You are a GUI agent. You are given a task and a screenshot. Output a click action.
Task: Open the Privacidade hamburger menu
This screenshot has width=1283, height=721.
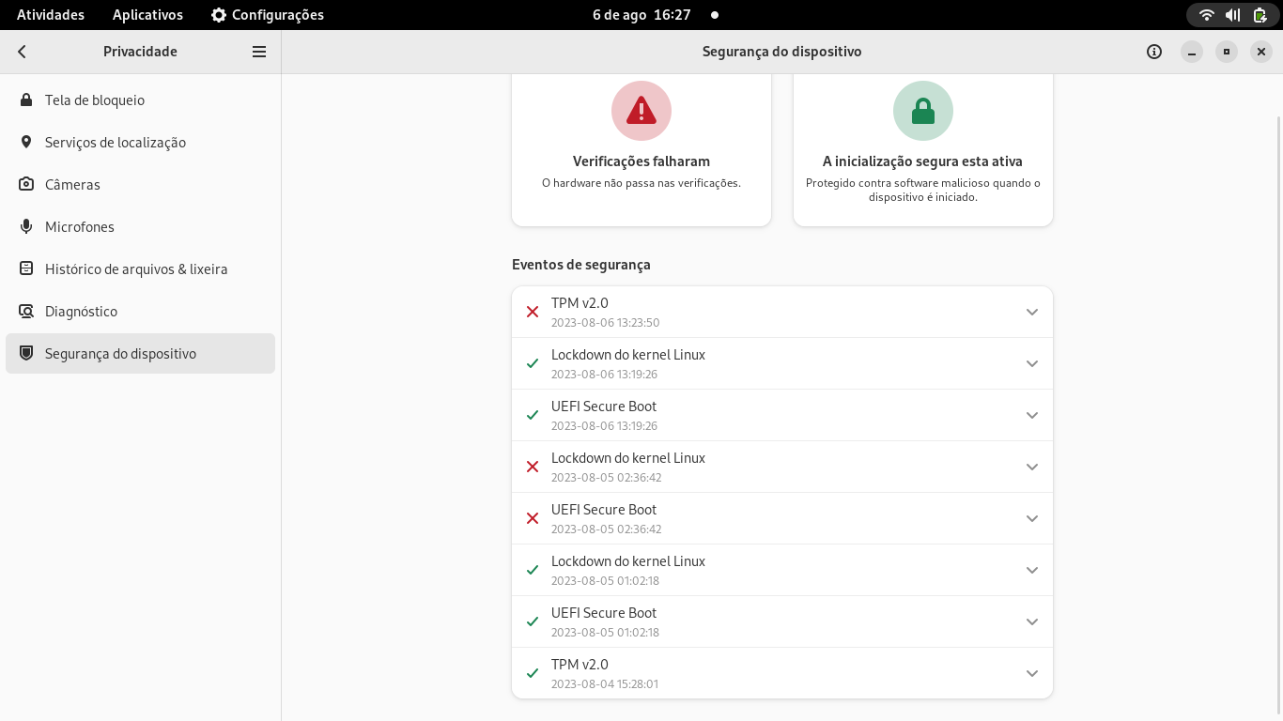click(259, 52)
